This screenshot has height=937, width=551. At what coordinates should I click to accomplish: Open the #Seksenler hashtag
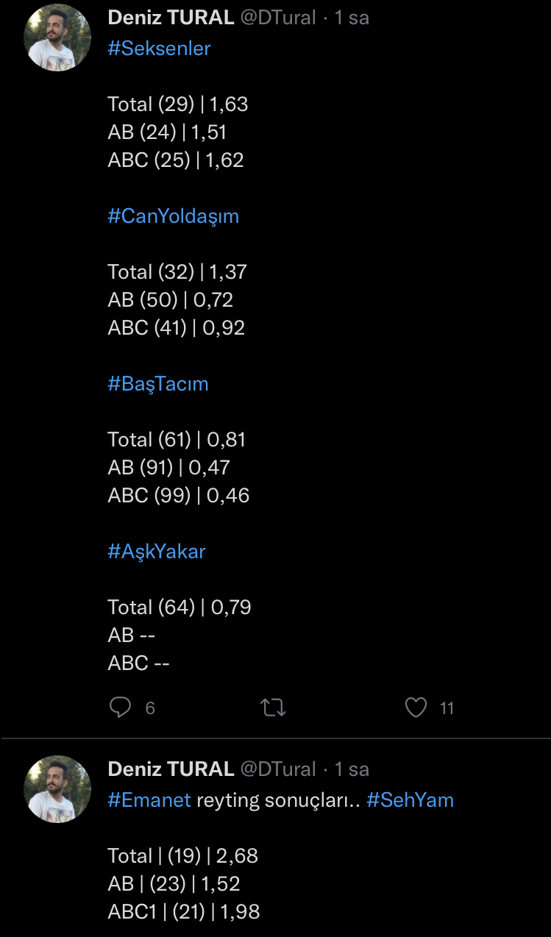(x=159, y=49)
